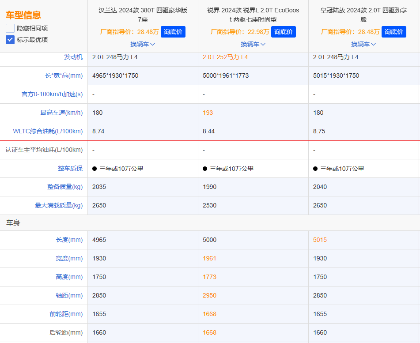Click the fuel consumption value 8.74

coord(98,131)
